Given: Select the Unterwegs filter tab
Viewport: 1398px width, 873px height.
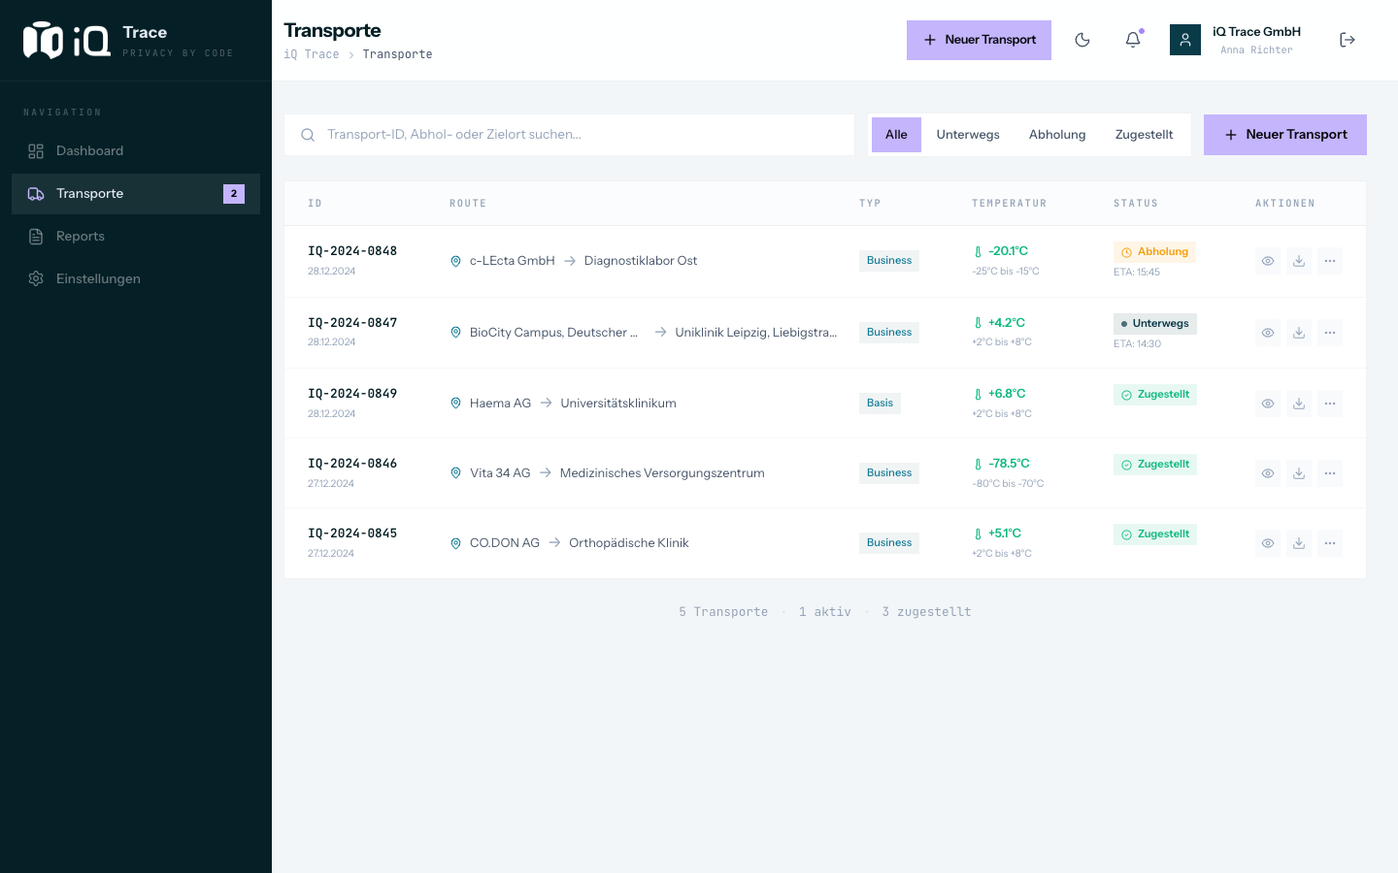Looking at the screenshot, I should point(968,135).
